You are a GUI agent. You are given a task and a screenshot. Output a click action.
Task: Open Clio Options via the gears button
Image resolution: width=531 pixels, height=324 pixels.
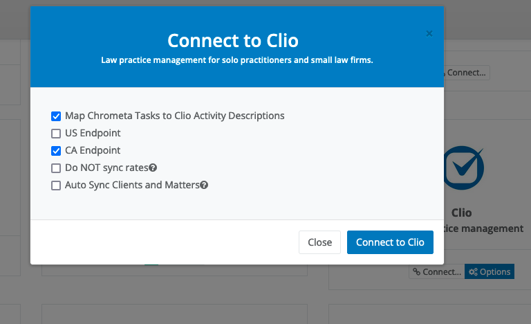(x=489, y=272)
